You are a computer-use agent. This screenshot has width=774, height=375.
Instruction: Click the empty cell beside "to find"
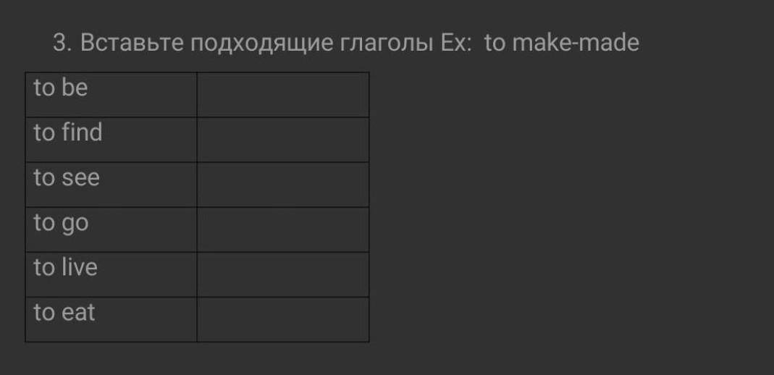click(282, 140)
